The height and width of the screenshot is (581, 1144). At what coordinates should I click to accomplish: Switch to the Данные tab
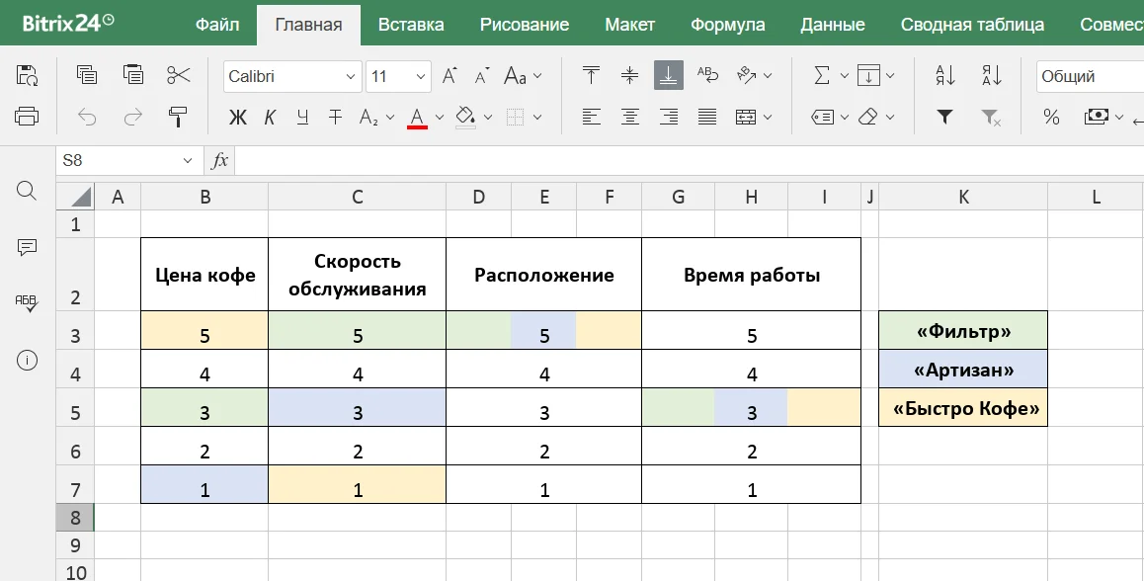833,24
